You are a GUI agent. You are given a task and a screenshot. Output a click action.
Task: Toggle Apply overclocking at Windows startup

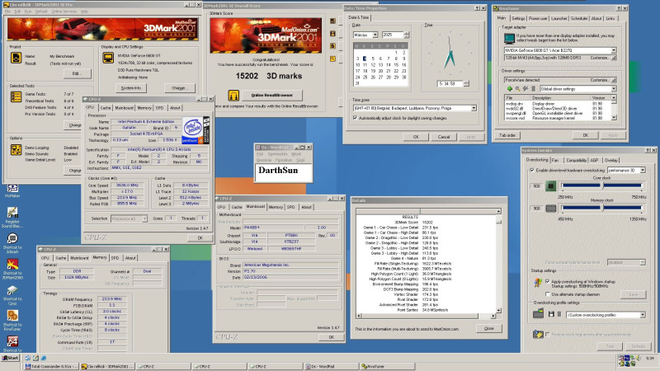tap(548, 281)
